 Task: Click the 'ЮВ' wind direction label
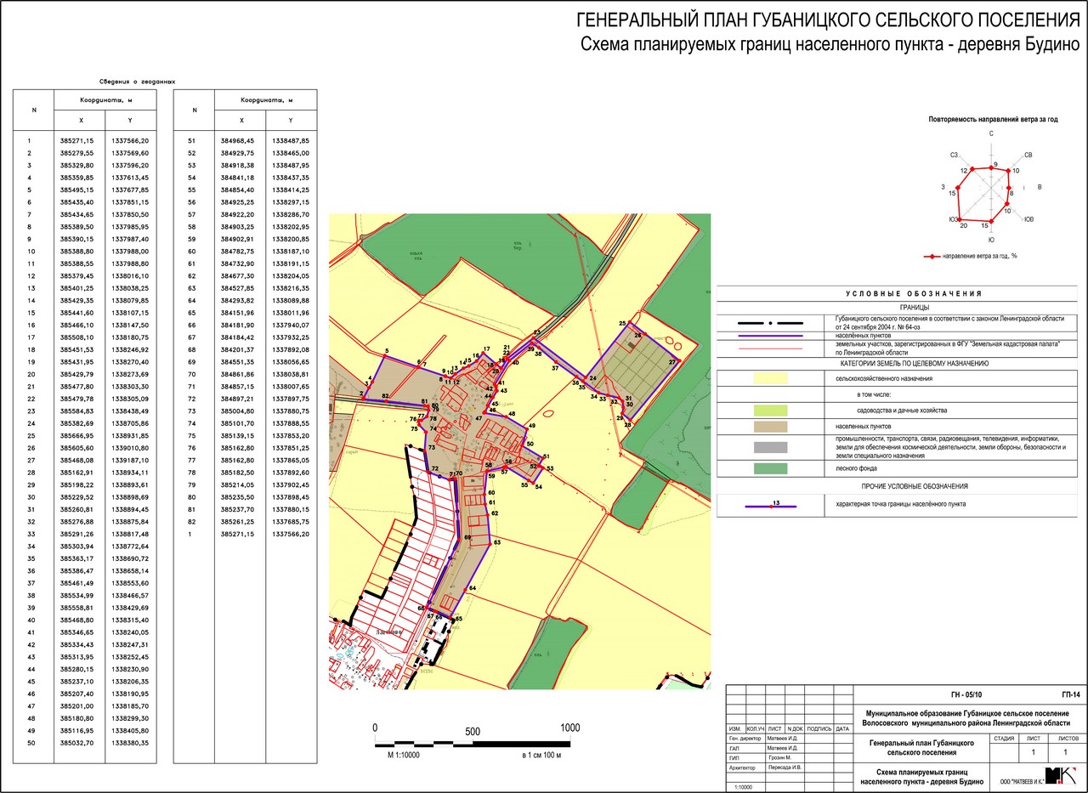click(x=1029, y=219)
